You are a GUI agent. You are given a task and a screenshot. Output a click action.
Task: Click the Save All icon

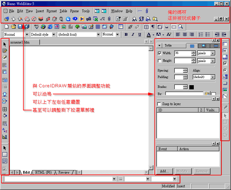point(27,27)
